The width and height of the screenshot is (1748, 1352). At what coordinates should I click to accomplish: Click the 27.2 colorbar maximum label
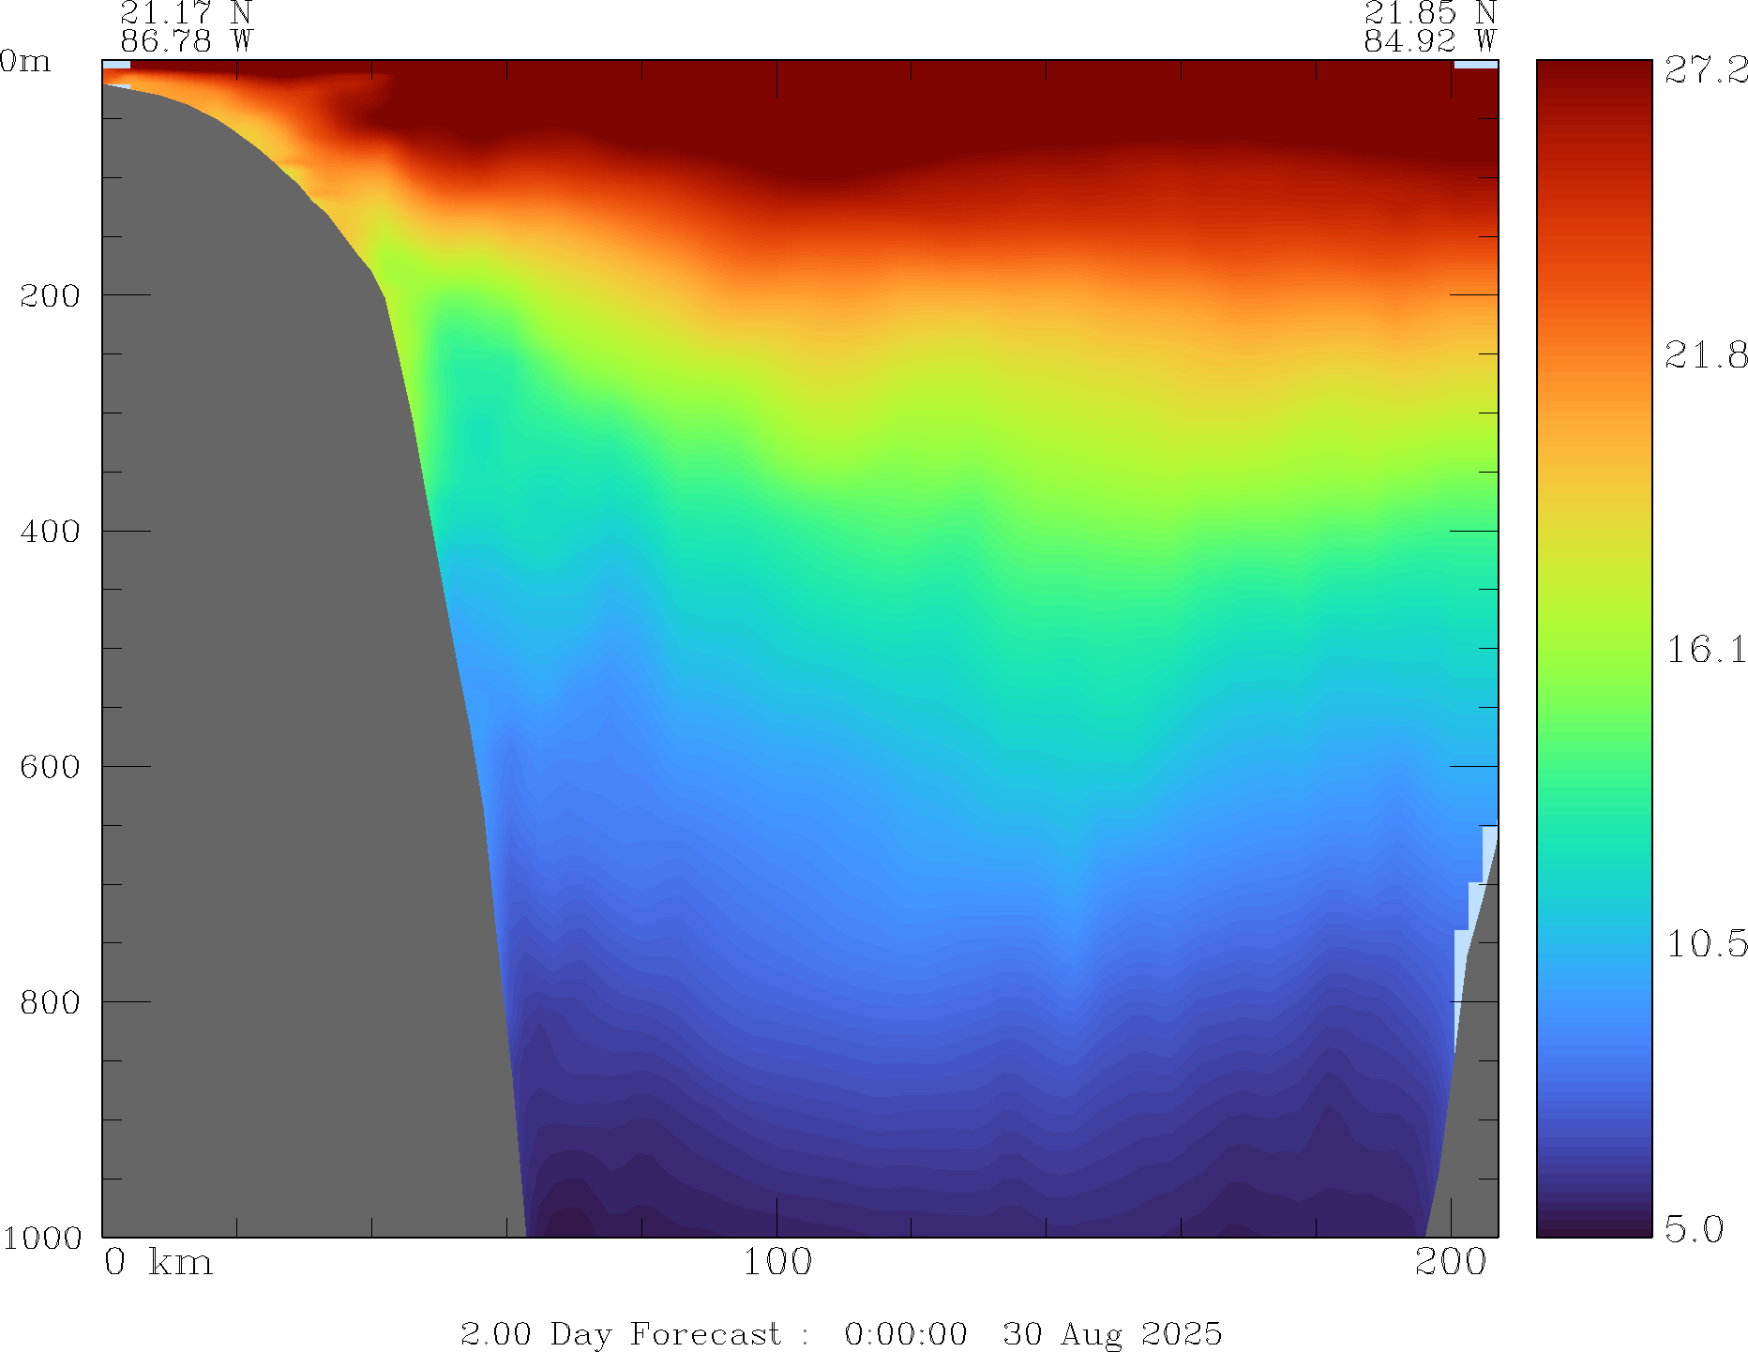1705,70
